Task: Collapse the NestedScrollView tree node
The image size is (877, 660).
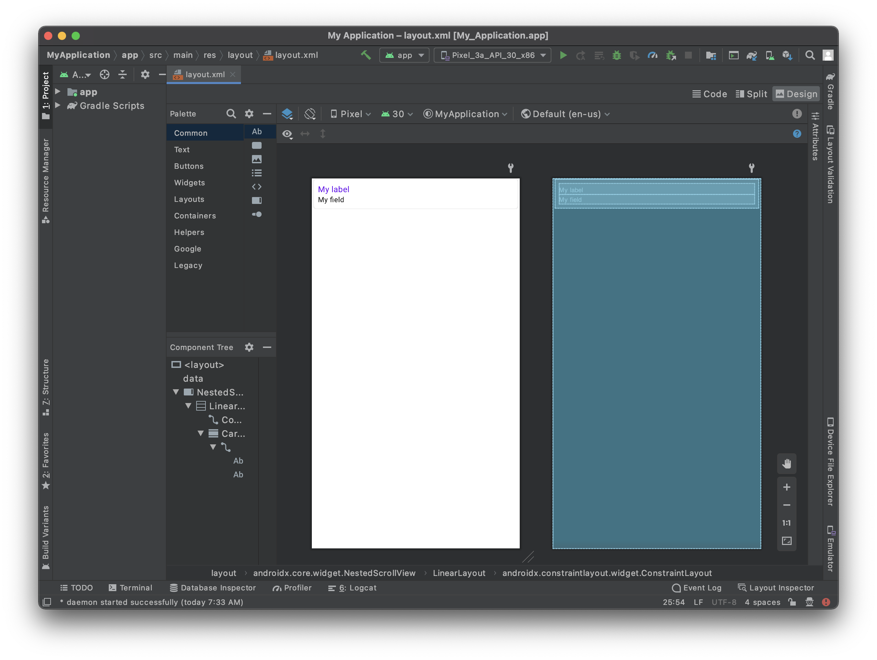Action: pos(176,392)
